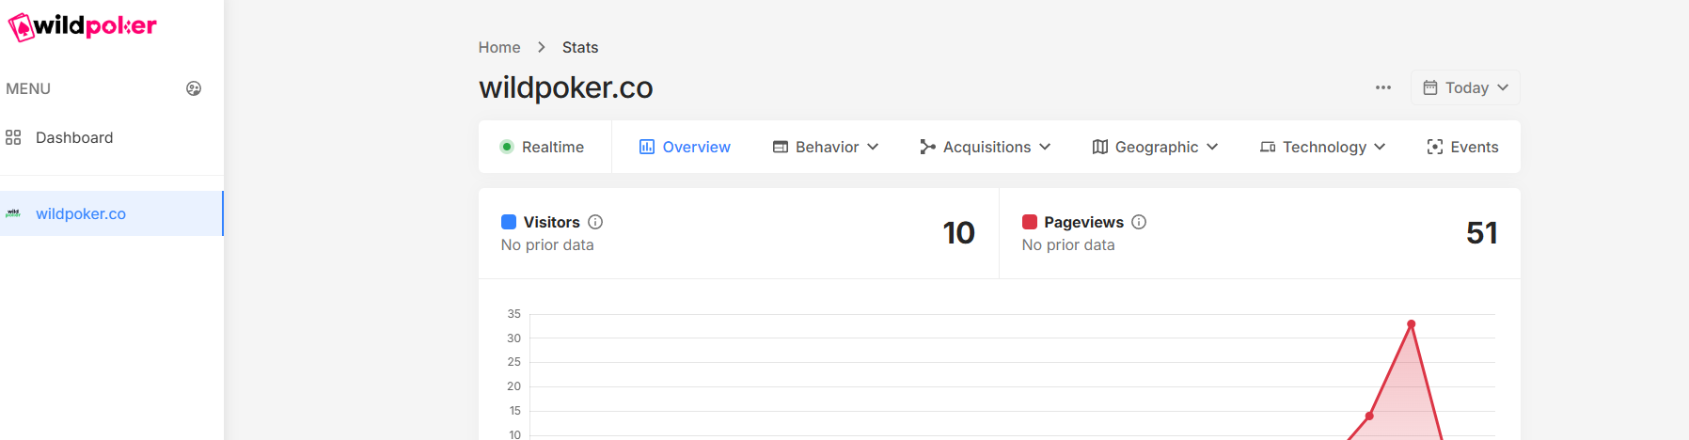Expand the Acquisitions menu

[x=986, y=147]
